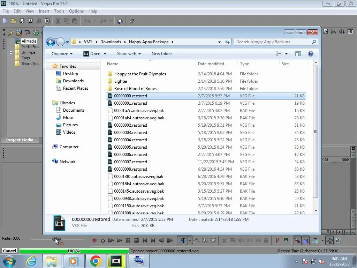This screenshot has width=357, height=268.
Task: Switch to the Project Media tab
Action: tap(20, 140)
